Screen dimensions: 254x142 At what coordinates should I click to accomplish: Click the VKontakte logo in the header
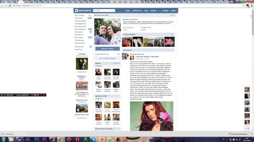83,11
